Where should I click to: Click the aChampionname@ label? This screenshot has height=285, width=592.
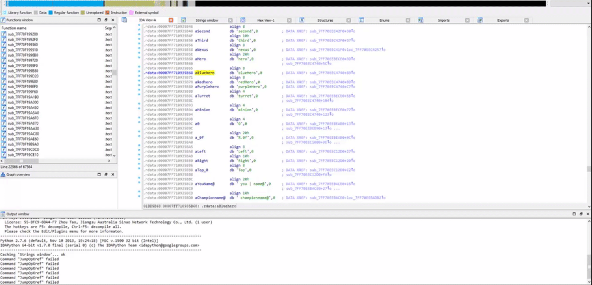coord(210,197)
